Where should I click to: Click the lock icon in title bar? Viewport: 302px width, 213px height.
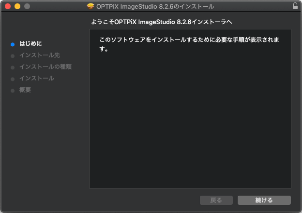point(295,6)
